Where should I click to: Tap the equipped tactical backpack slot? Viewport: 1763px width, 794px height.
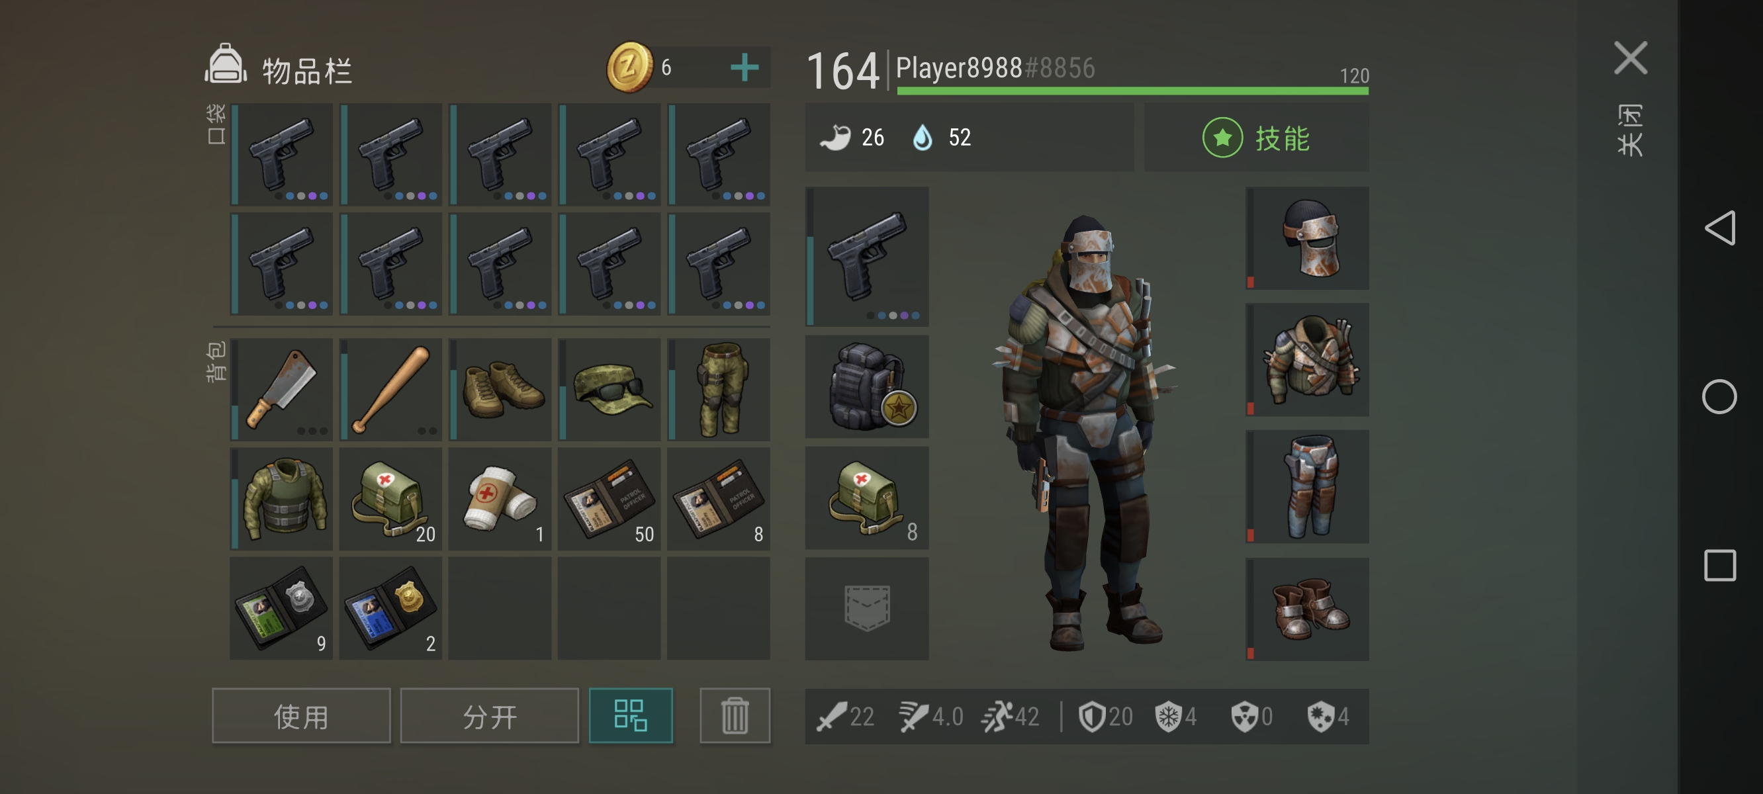tap(867, 386)
